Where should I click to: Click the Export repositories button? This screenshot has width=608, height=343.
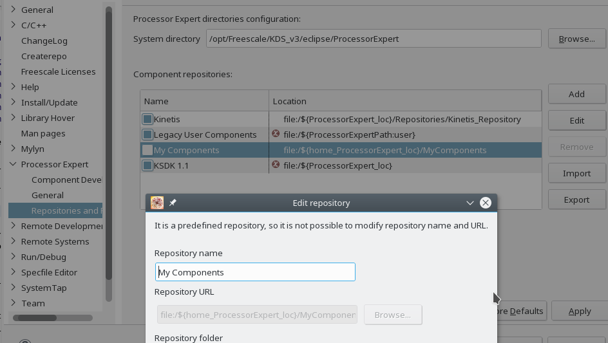pyautogui.click(x=576, y=199)
